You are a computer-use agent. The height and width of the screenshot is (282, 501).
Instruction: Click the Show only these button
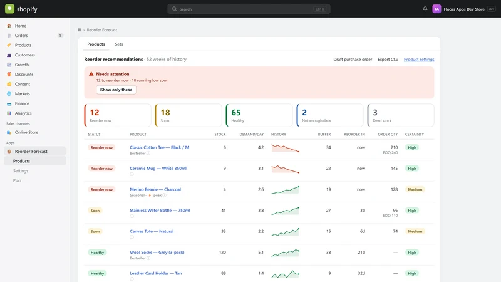pyautogui.click(x=116, y=90)
